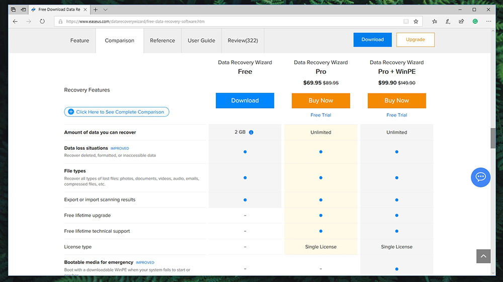The height and width of the screenshot is (282, 503).
Task: Click Buy Now for Pro + WinPE
Action: pyautogui.click(x=396, y=101)
